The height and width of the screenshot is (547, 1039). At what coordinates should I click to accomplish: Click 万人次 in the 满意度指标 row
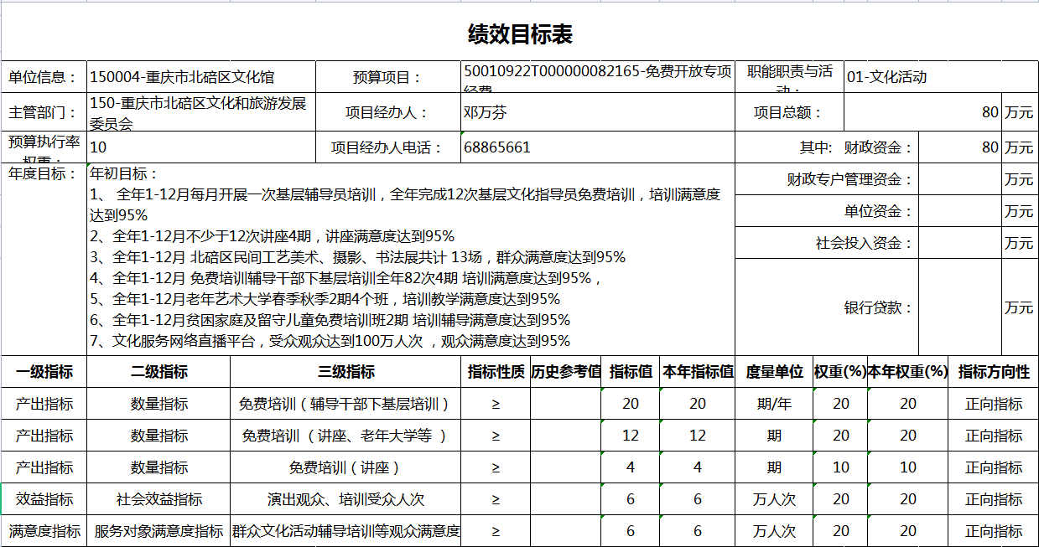click(774, 531)
